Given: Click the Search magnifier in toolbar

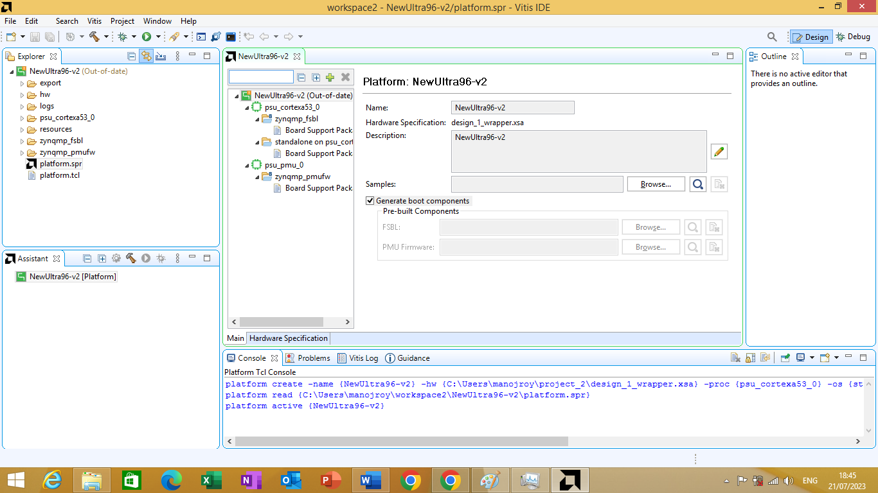Looking at the screenshot, I should (x=773, y=37).
